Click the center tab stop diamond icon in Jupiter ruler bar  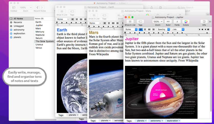(202, 29)
